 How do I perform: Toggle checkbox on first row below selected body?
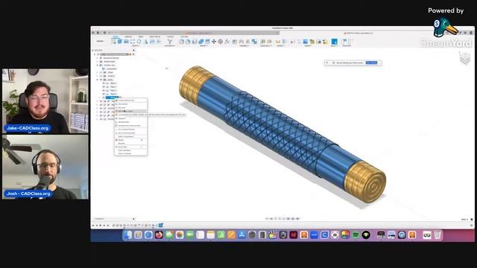coord(105,101)
